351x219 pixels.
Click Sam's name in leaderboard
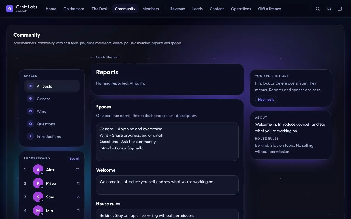(50, 197)
